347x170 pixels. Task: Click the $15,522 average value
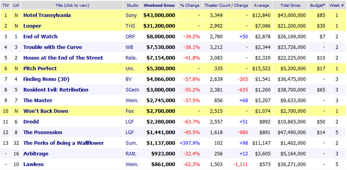[261, 69]
